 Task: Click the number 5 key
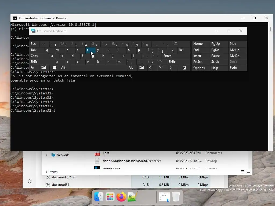(x=95, y=44)
